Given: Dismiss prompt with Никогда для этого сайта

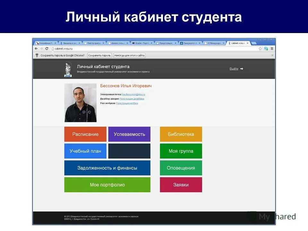Looking at the screenshot, I should pos(129,55).
